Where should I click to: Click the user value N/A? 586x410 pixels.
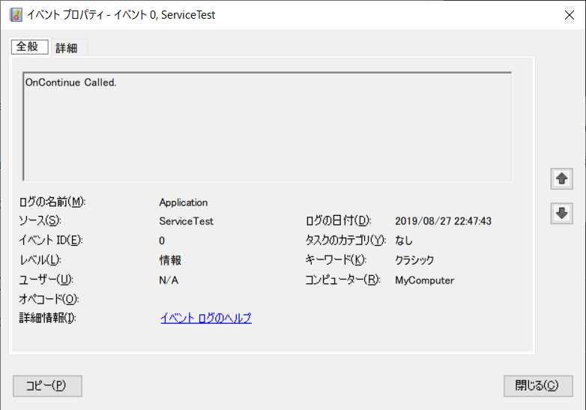[169, 280]
